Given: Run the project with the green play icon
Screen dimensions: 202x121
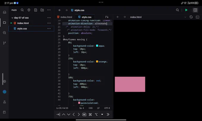Looking at the screenshot, I should [186, 10].
